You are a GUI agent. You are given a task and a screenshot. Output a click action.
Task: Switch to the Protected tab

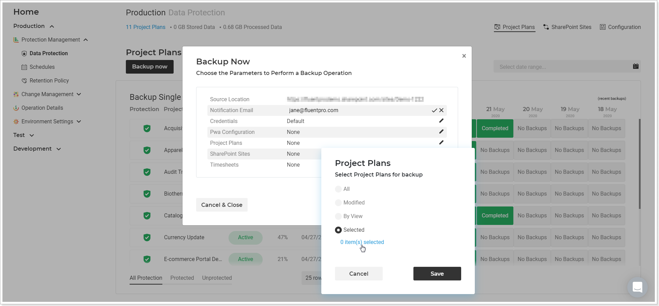(x=182, y=278)
